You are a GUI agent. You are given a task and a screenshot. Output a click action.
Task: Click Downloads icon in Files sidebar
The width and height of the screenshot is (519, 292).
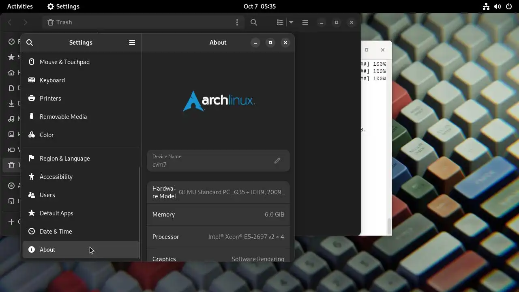click(11, 103)
